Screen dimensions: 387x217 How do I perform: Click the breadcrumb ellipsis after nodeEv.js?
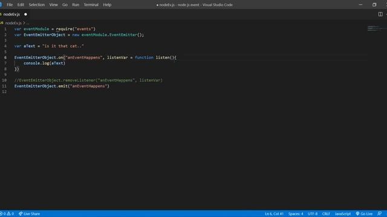pos(27,23)
